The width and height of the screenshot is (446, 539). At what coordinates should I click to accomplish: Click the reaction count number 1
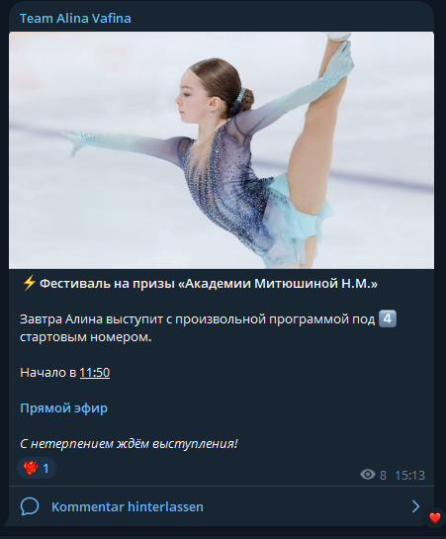click(45, 468)
